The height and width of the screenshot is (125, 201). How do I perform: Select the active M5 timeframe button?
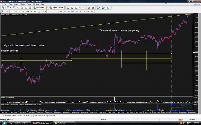pyautogui.click(x=65, y=12)
